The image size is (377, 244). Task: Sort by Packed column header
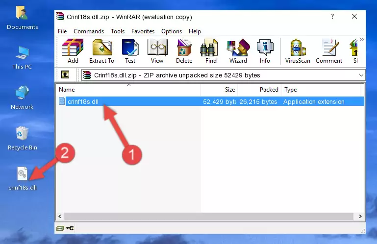259,90
